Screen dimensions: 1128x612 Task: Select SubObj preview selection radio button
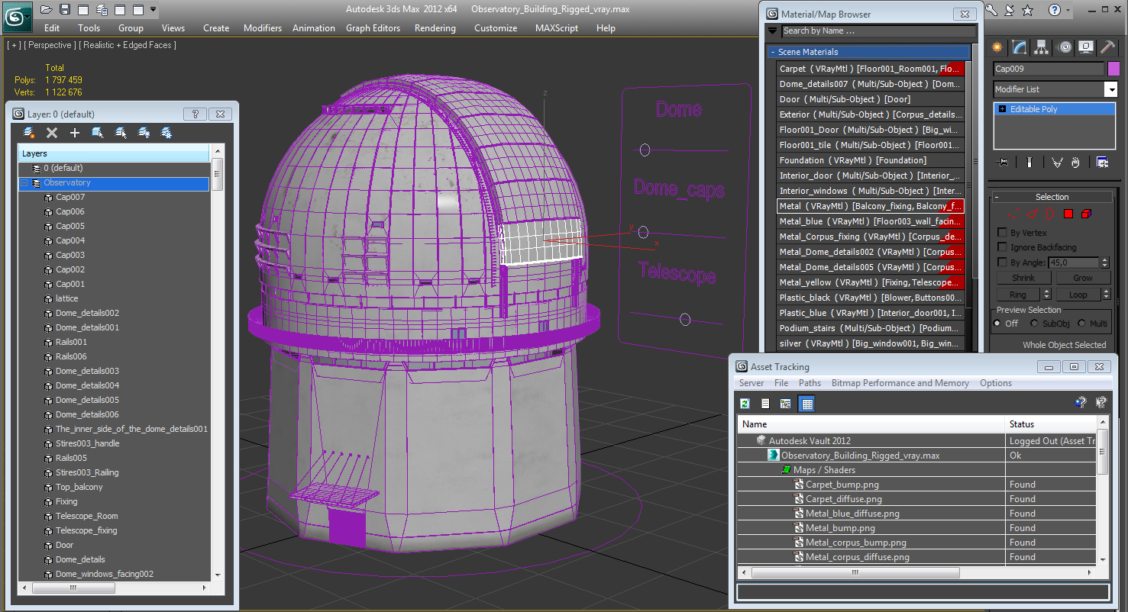point(1034,324)
